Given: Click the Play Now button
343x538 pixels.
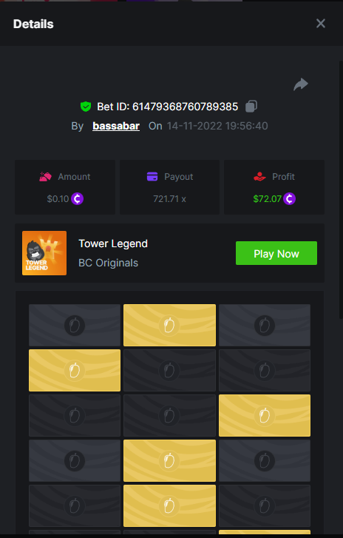Looking at the screenshot, I should (276, 253).
